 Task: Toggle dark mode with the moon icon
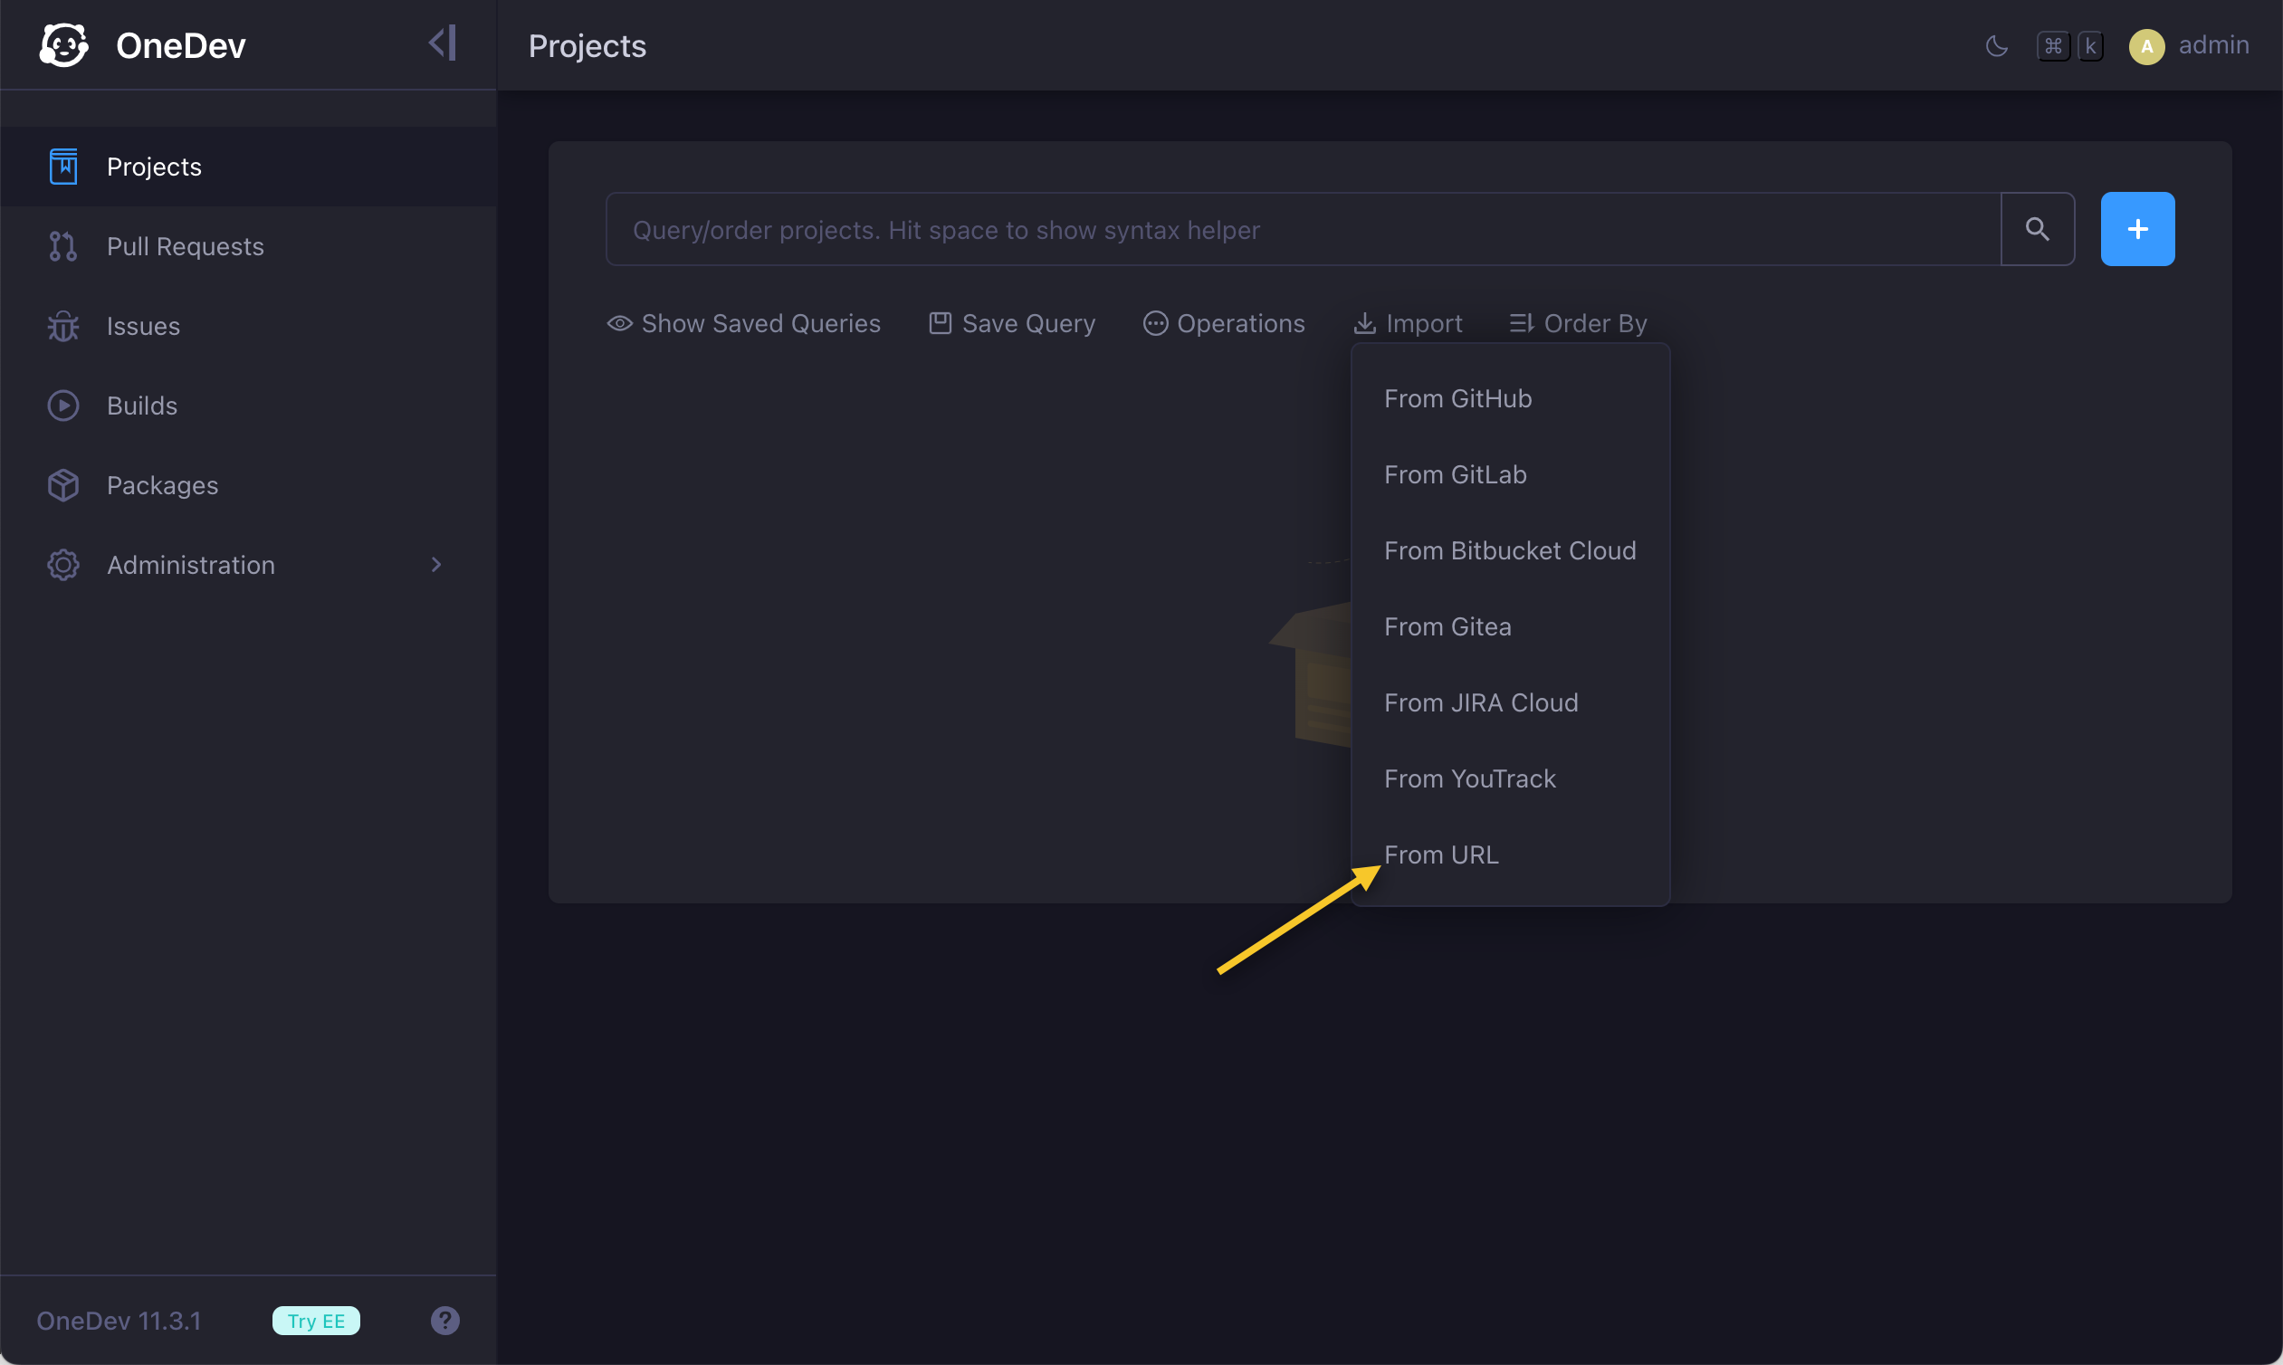1996,46
